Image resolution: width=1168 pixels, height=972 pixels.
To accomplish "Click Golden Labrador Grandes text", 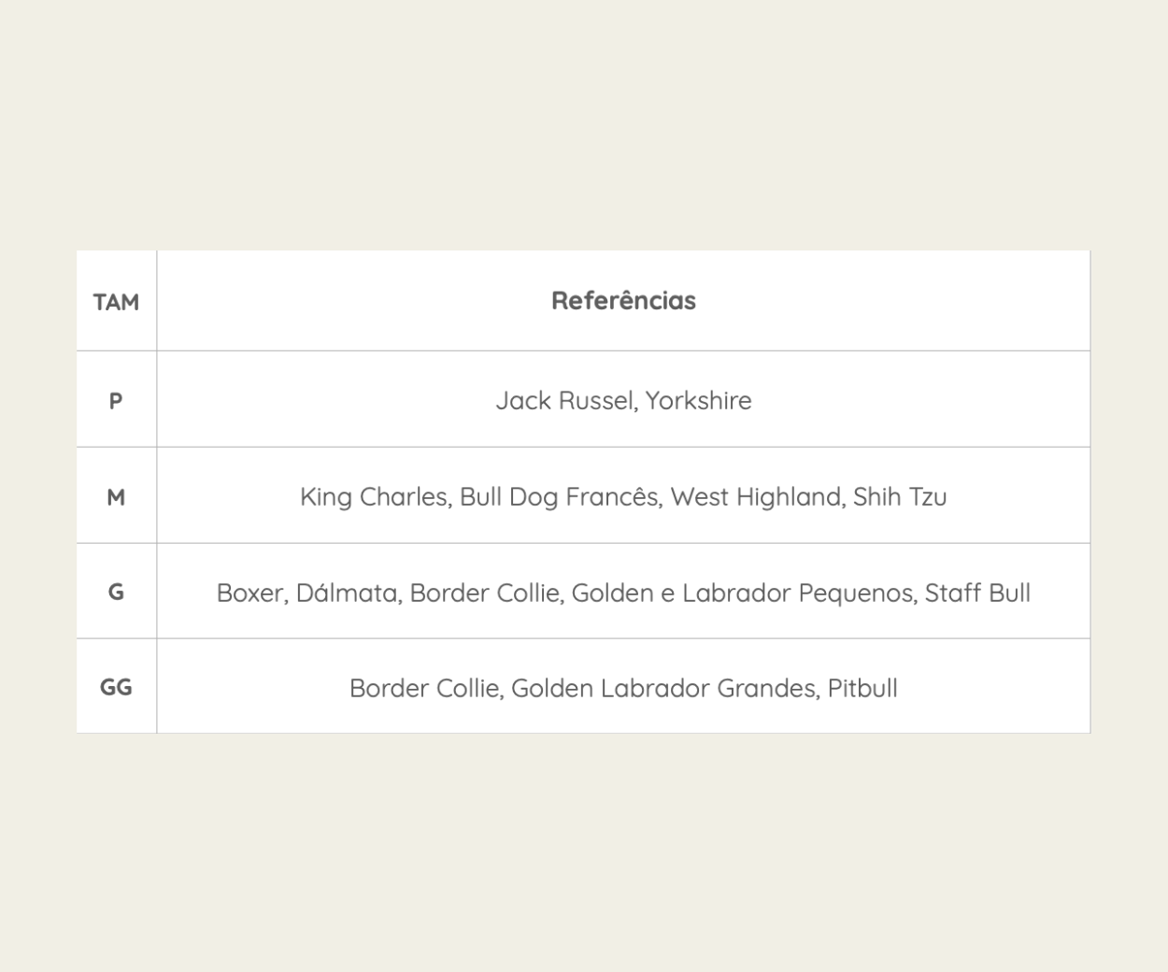I will pyautogui.click(x=663, y=689).
